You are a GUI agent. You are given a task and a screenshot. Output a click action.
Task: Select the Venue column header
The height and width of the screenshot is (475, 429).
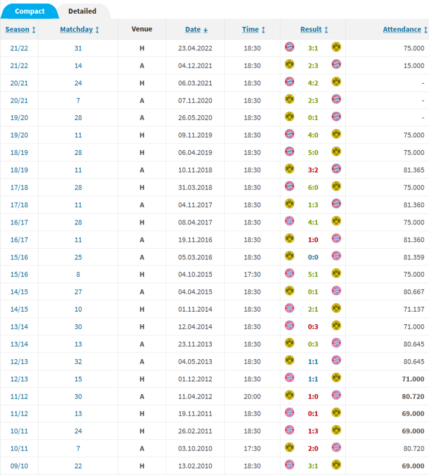[142, 29]
